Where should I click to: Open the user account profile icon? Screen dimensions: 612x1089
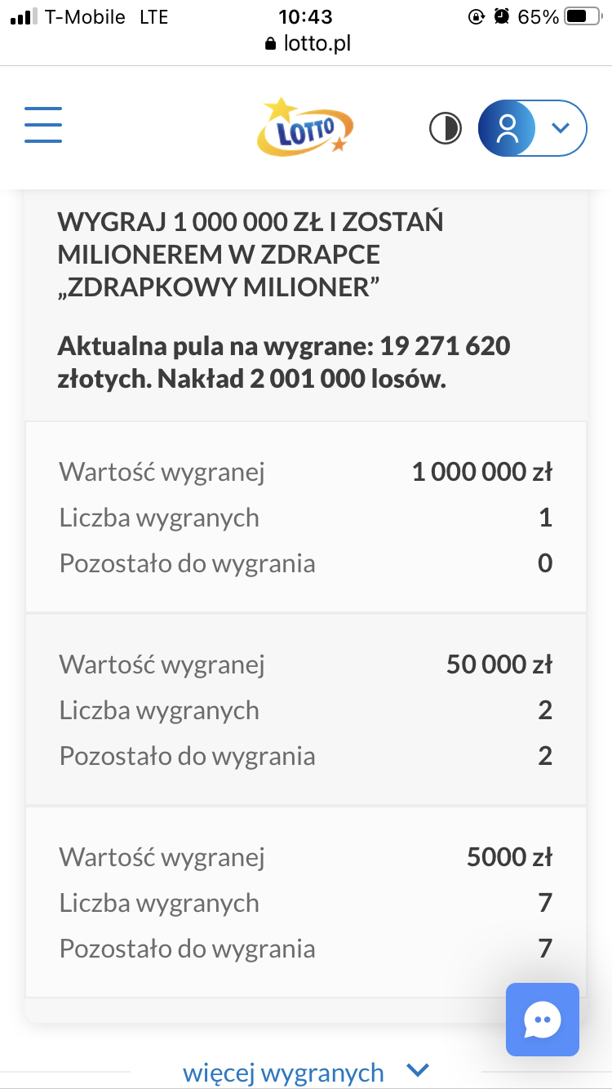tap(508, 128)
